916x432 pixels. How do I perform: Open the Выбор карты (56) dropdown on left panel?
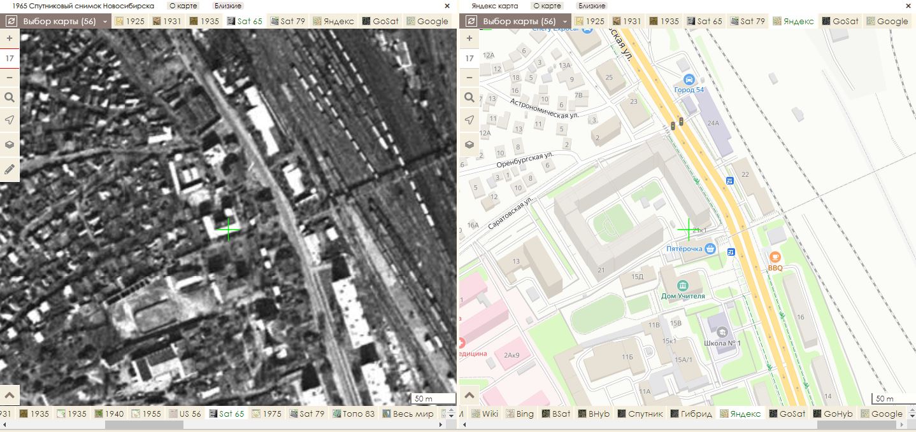coord(66,21)
